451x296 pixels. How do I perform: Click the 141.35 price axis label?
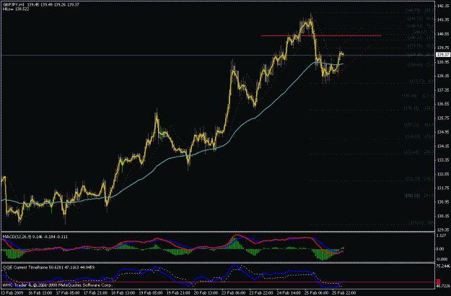[x=443, y=19]
